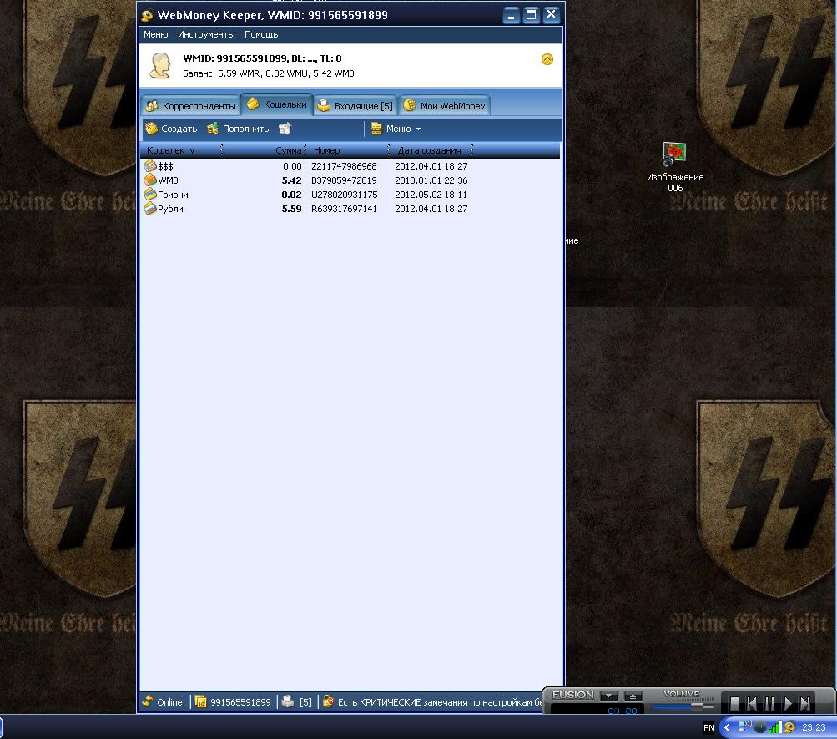
Task: Expand hidden tray icons with the arrow
Action: pyautogui.click(x=727, y=727)
